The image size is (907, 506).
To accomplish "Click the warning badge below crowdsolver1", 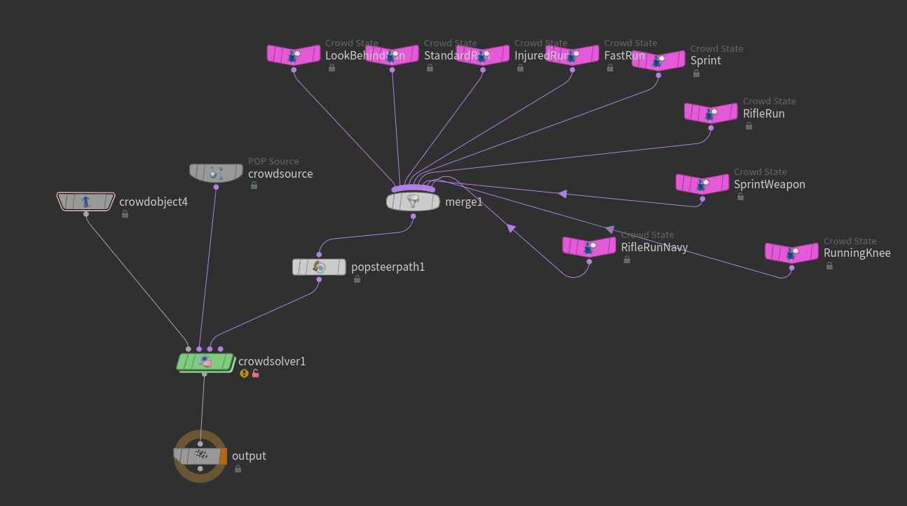I will point(244,374).
